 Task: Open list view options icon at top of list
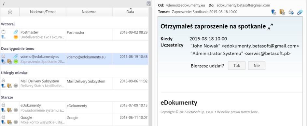[148, 4]
